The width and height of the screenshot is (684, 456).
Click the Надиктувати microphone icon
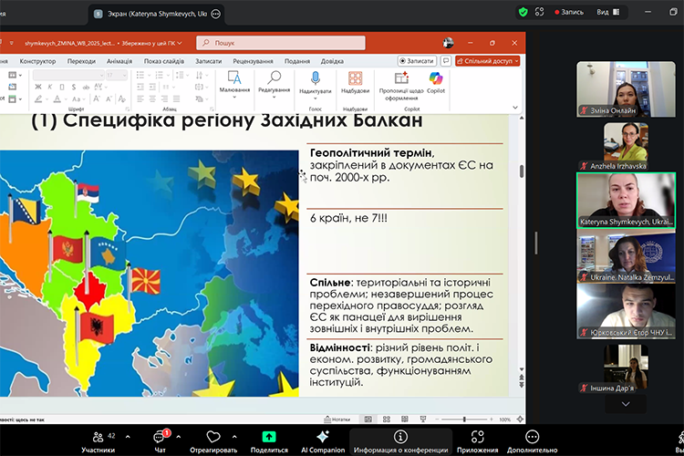click(316, 79)
